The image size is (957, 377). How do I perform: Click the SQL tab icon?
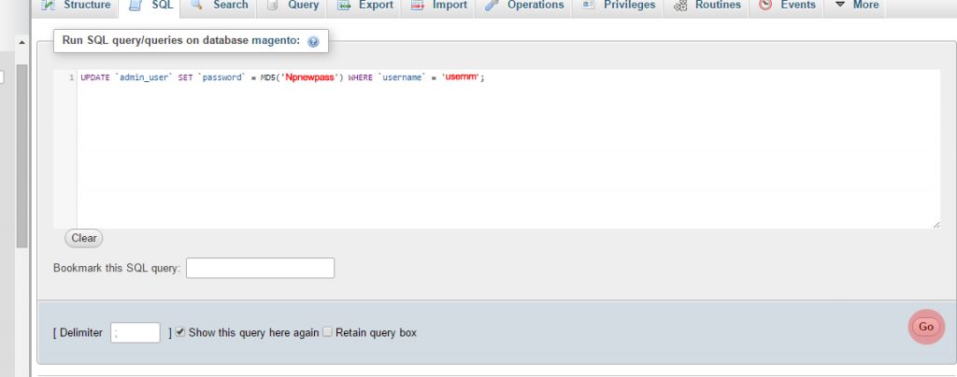click(135, 6)
